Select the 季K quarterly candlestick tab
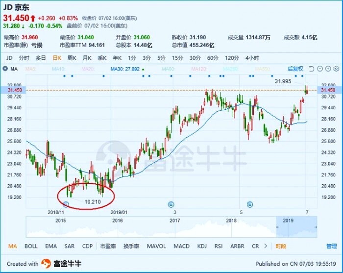Image resolution: width=343 pixels, height=273 pixels. 102,58
